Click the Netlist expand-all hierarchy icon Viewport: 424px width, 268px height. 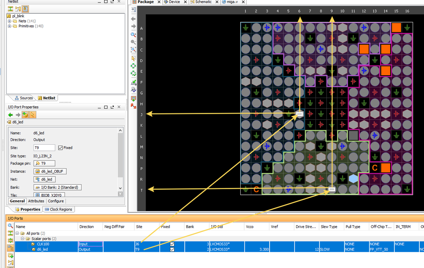(18, 9)
